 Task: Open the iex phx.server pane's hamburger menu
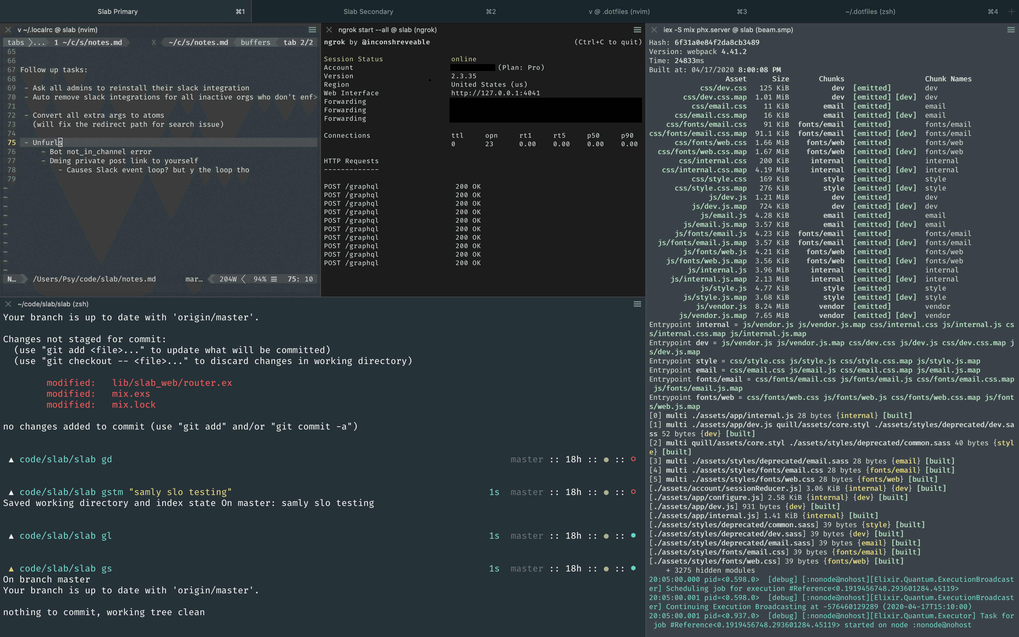pos(1011,30)
